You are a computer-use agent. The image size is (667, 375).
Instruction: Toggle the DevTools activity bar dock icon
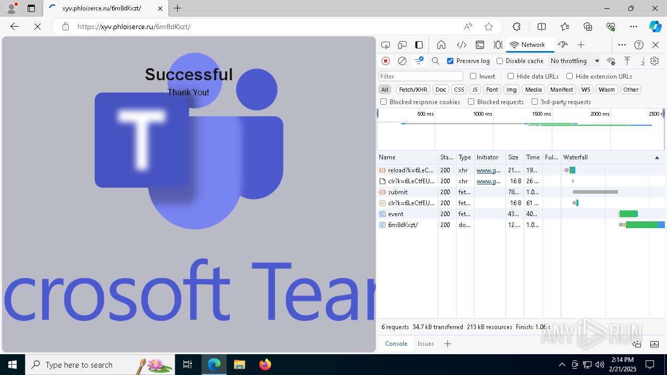coord(419,45)
